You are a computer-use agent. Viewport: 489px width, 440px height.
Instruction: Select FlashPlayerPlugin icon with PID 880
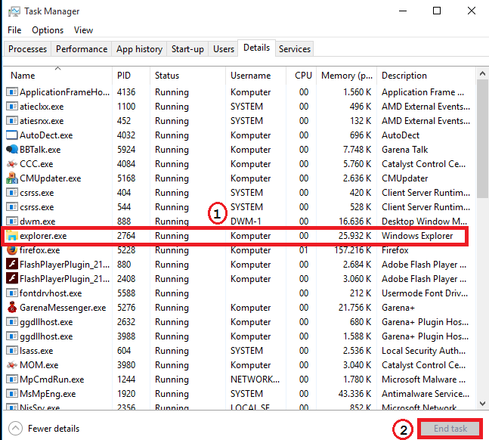tap(12, 265)
